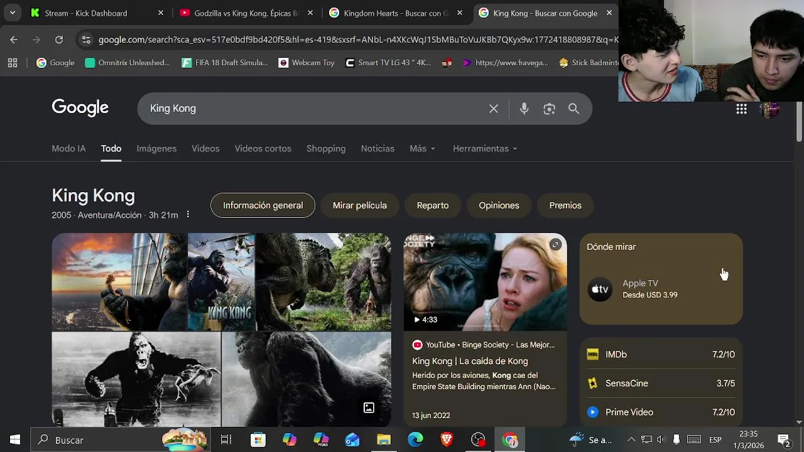Viewport: 804px width, 452px height.
Task: Open the Webcam Toy bookmark
Action: 307,63
